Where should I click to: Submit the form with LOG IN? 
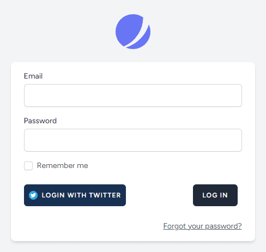pyautogui.click(x=215, y=195)
